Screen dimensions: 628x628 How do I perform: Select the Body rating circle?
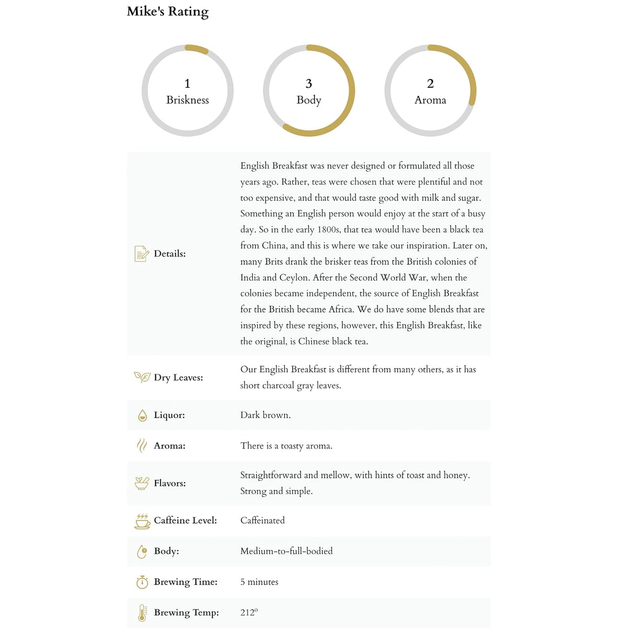(309, 91)
